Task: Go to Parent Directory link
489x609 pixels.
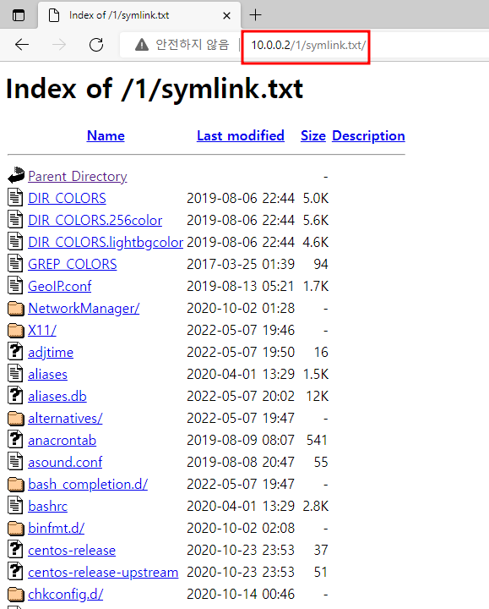Action: point(78,176)
